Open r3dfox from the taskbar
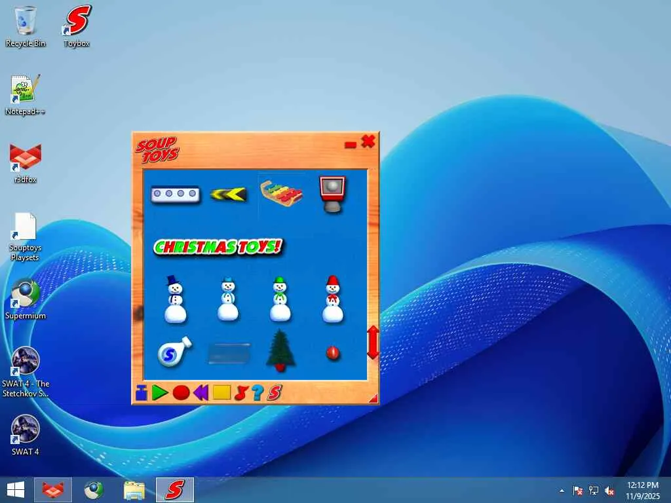The width and height of the screenshot is (671, 503). tap(53, 490)
